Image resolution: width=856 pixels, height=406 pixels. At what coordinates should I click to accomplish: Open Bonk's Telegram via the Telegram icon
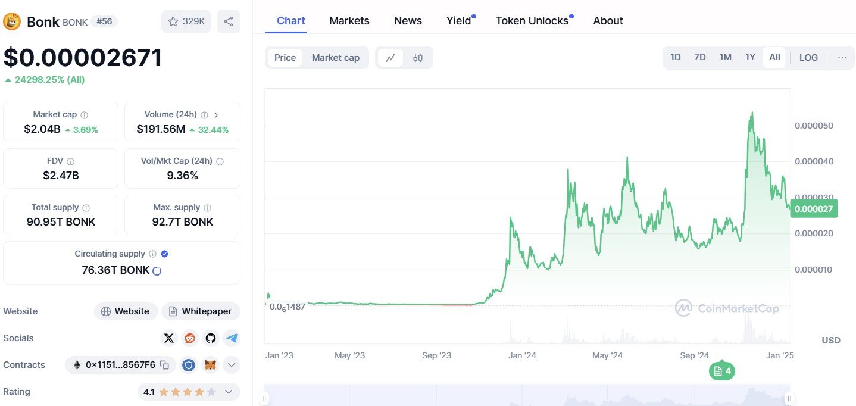232,338
